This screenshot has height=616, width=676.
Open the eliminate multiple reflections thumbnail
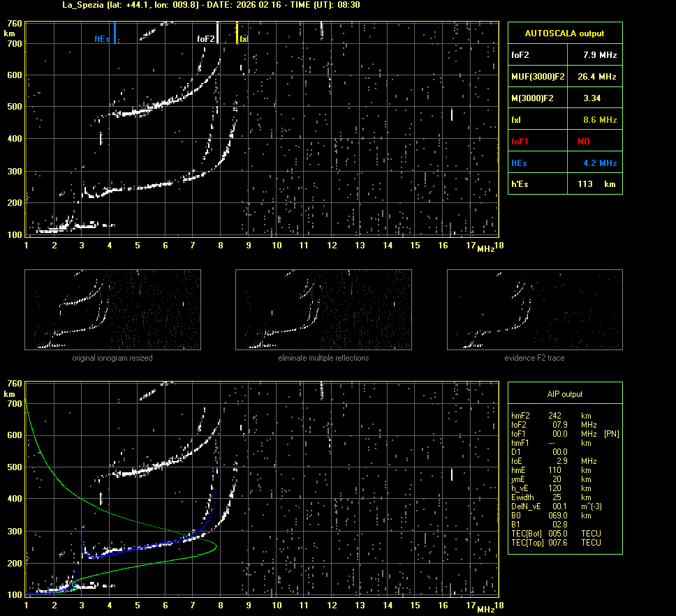(x=323, y=310)
